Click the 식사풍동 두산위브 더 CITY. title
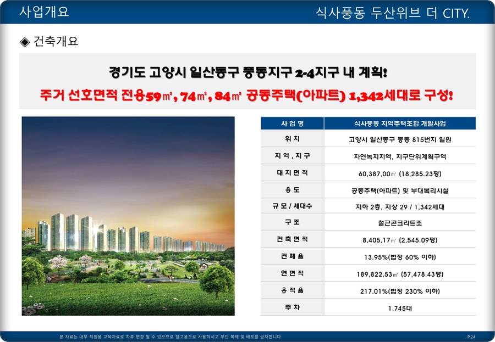Viewport: 495px width, 342px height. (x=392, y=13)
